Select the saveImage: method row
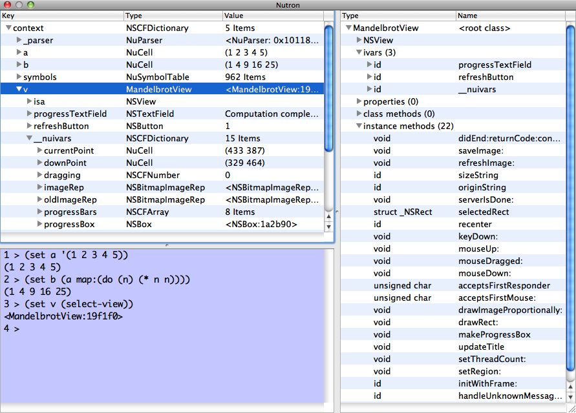Screen dimensions: 576x413 tap(480, 151)
